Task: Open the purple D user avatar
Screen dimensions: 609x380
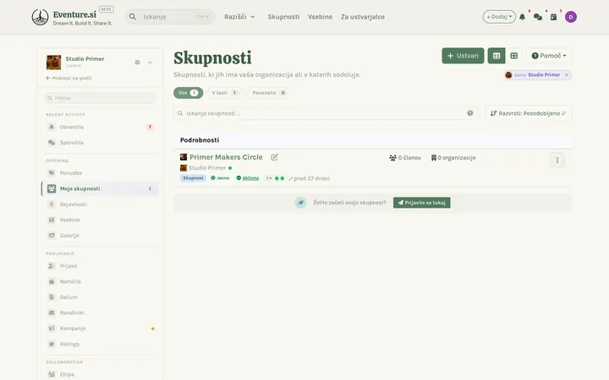Action: (571, 17)
